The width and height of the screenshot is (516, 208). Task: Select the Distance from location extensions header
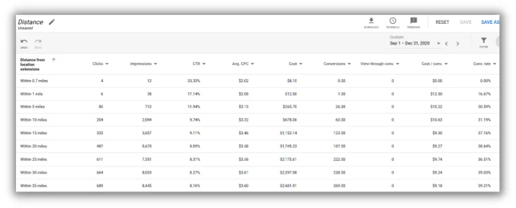pyautogui.click(x=32, y=65)
